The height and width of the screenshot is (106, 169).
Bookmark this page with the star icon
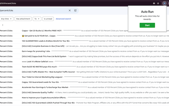click(158, 3)
